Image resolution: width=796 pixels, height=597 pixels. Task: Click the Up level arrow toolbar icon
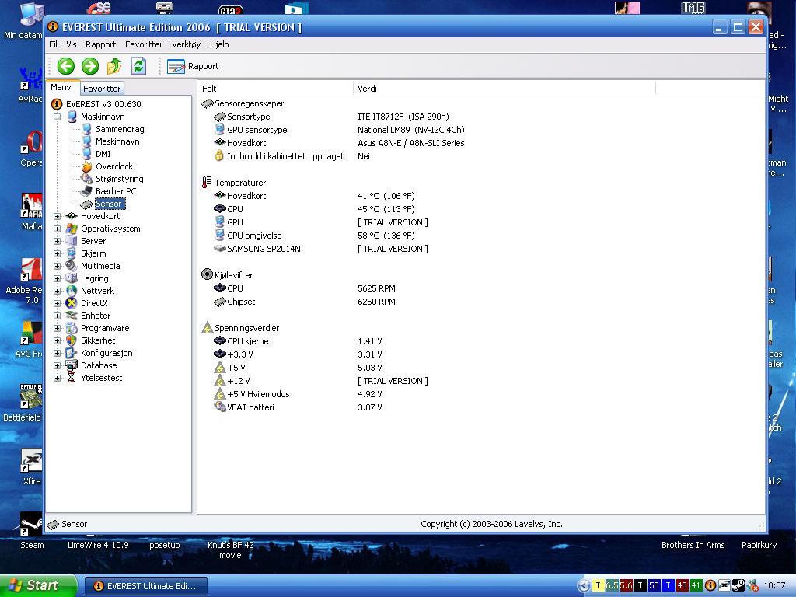click(114, 66)
